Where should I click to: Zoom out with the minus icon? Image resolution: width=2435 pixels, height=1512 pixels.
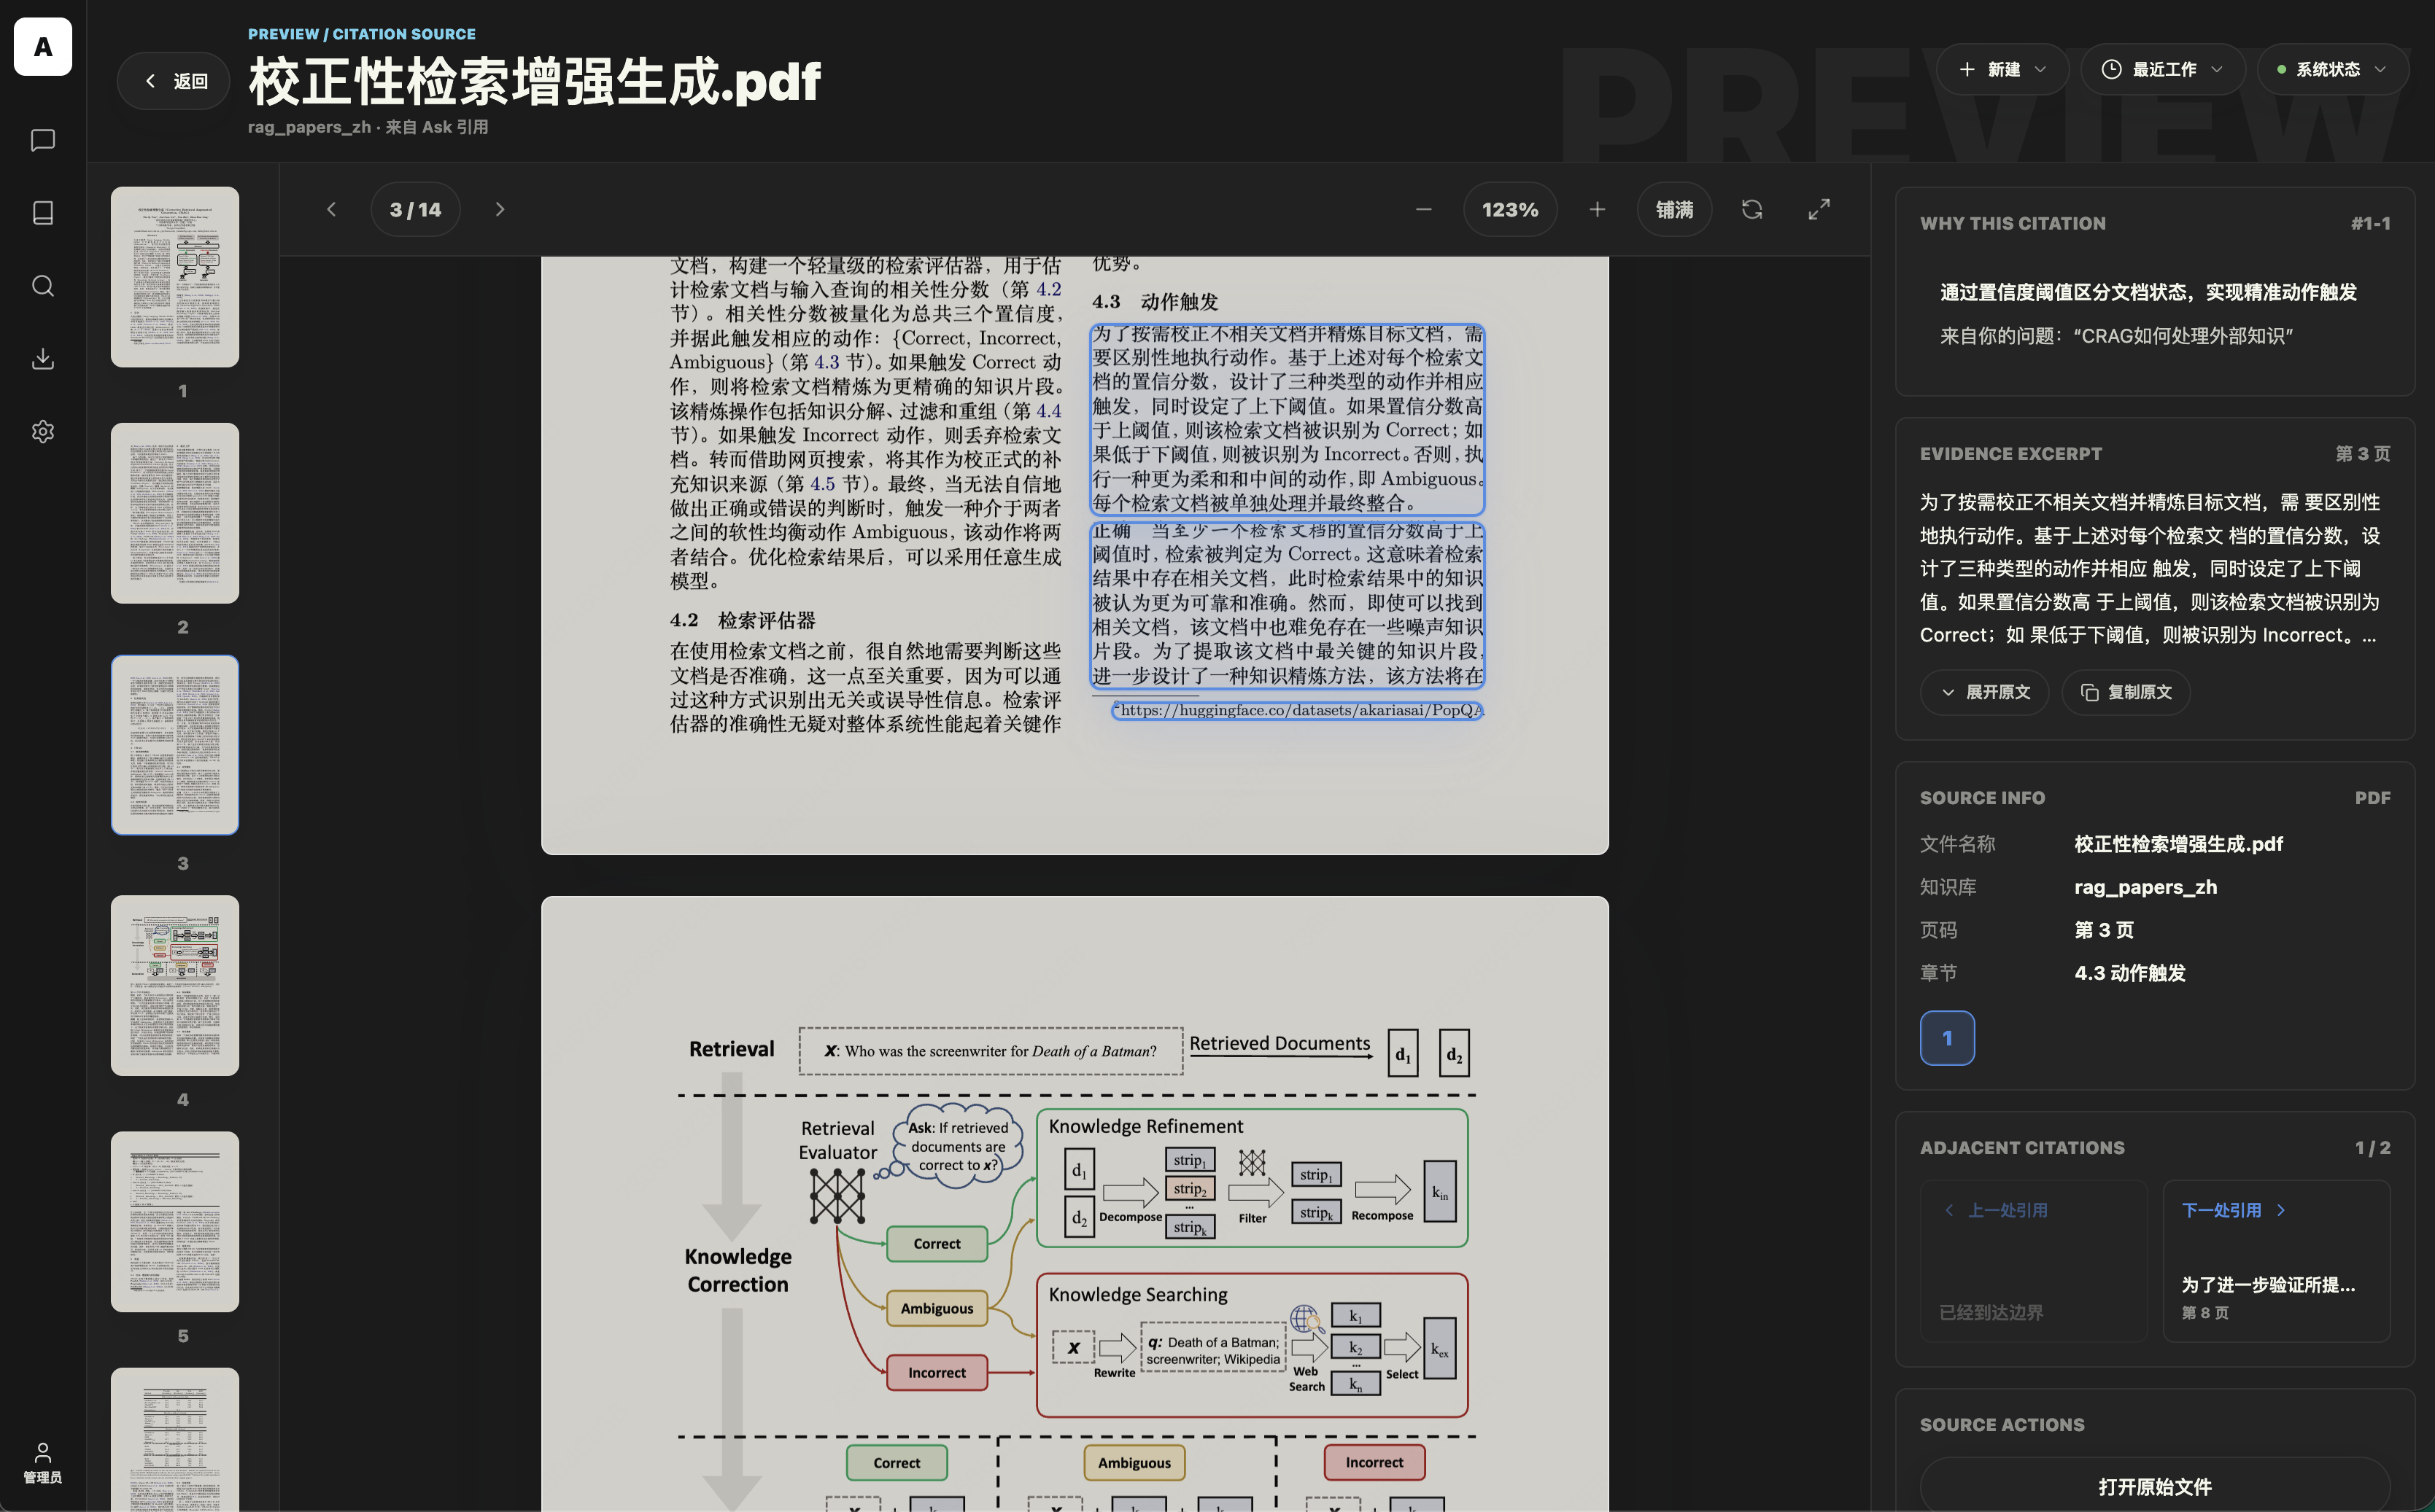point(1424,209)
